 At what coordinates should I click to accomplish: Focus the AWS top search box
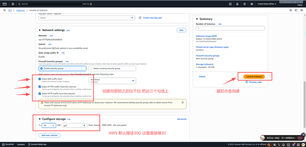pos(55,4)
